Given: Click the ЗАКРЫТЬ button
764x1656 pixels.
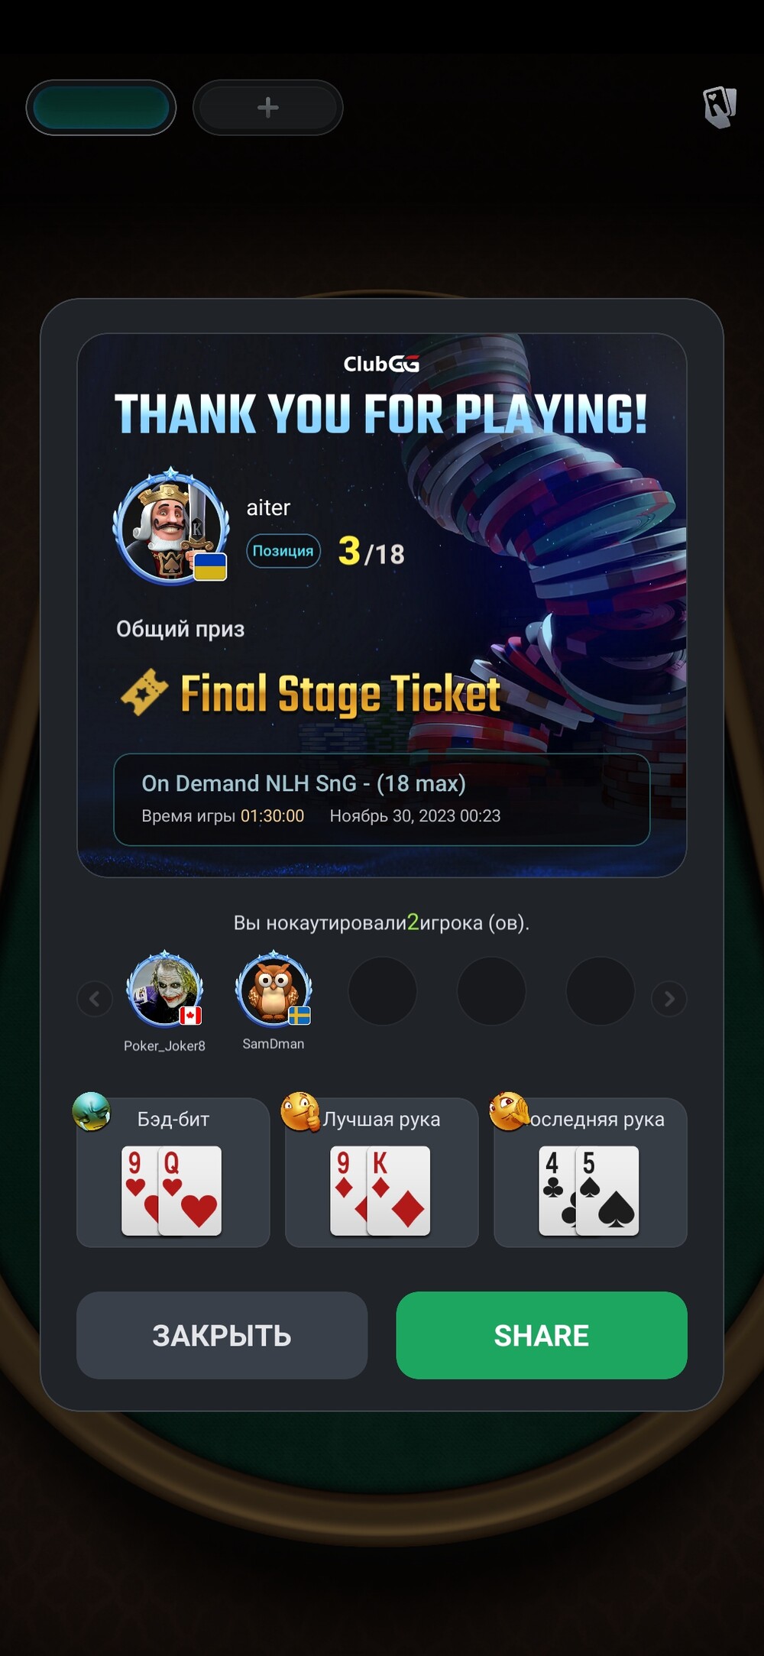Looking at the screenshot, I should pyautogui.click(x=222, y=1335).
